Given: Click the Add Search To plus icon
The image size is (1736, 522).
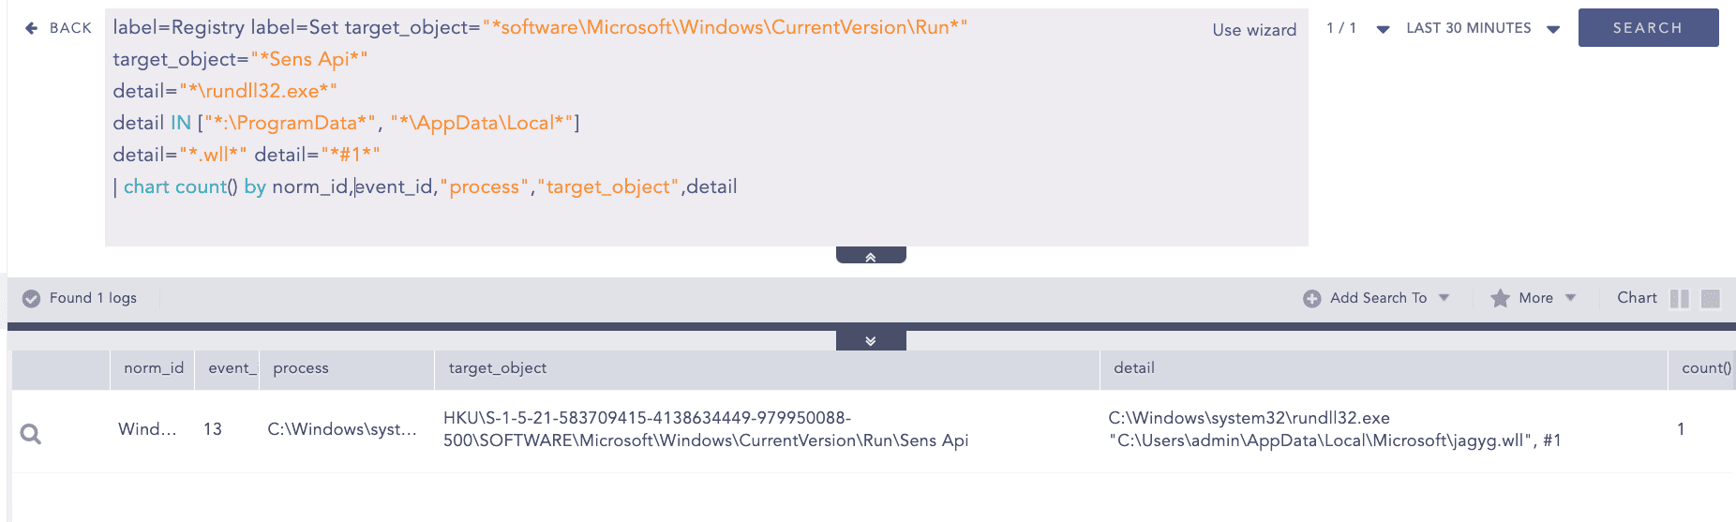Looking at the screenshot, I should point(1311,298).
